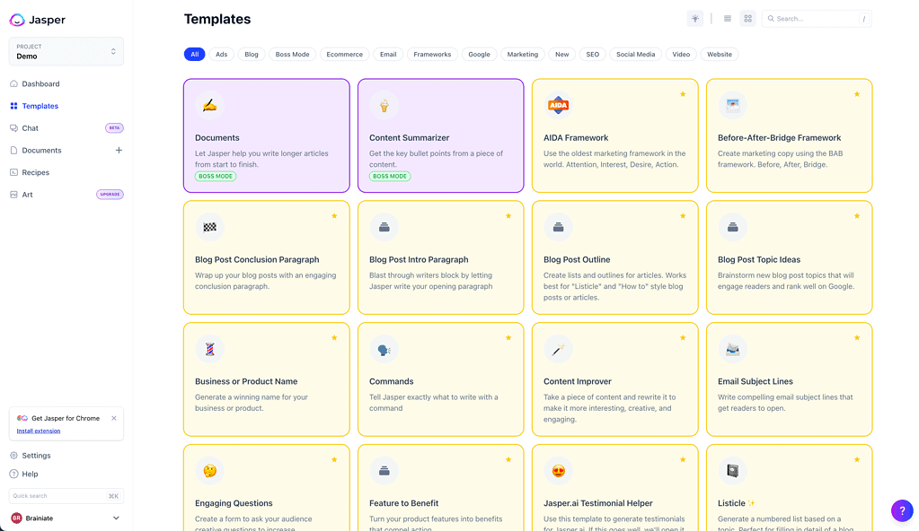
Task: Filter templates by Blog
Action: 252,55
